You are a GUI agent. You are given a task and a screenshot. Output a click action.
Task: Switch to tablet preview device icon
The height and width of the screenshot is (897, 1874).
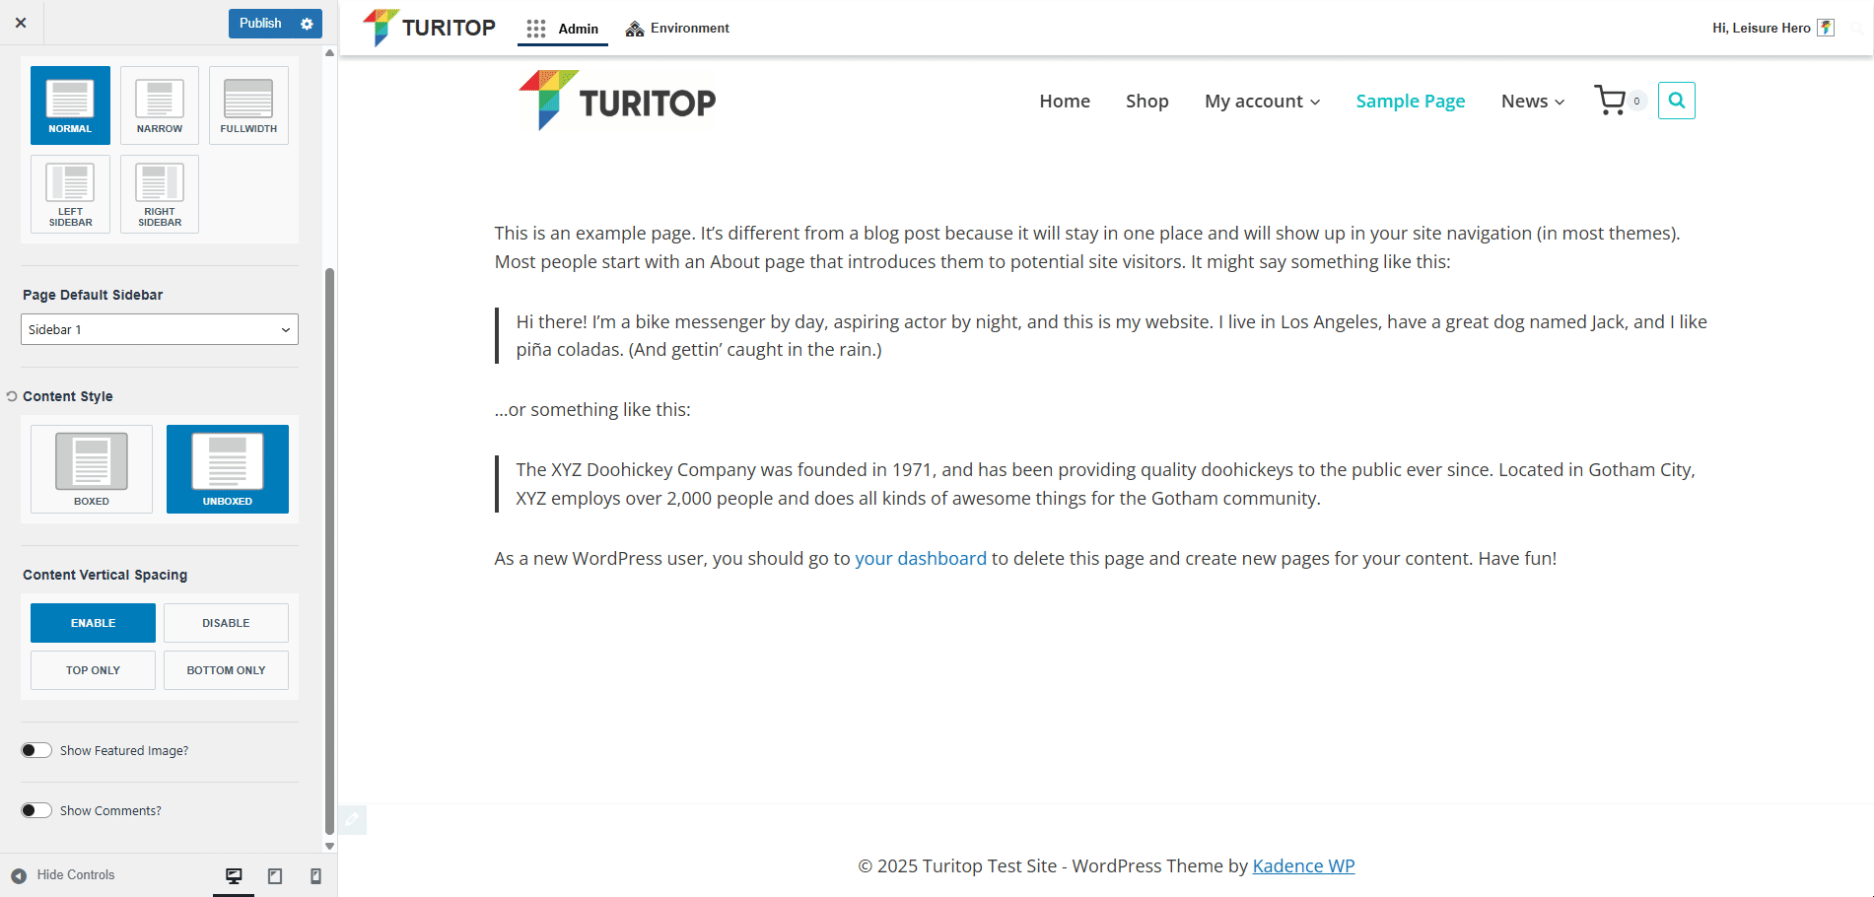coord(275,875)
